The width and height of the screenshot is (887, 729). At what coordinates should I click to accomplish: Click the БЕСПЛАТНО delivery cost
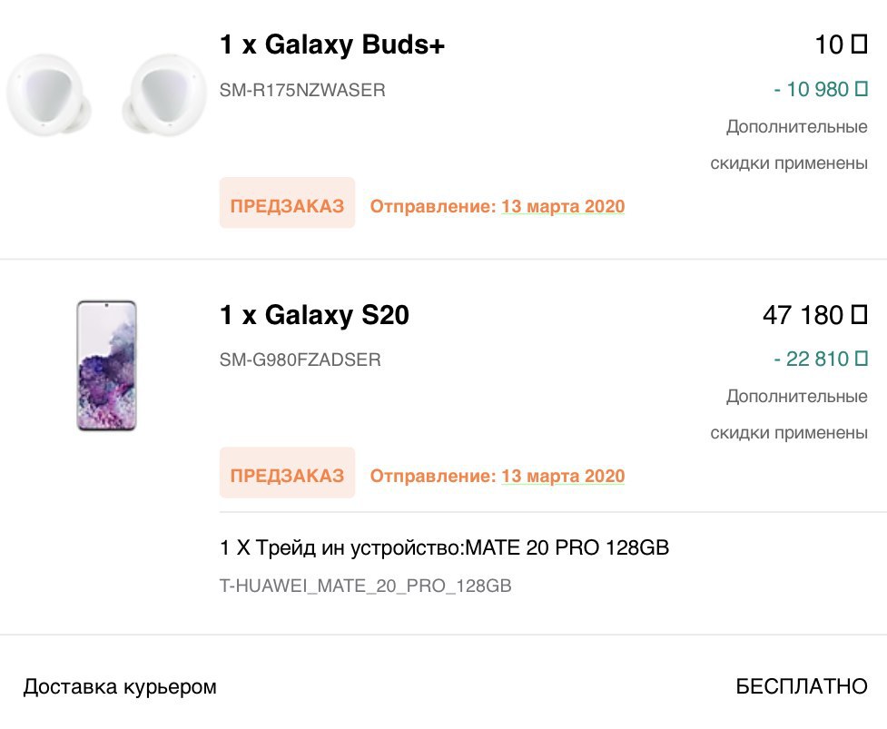[801, 686]
